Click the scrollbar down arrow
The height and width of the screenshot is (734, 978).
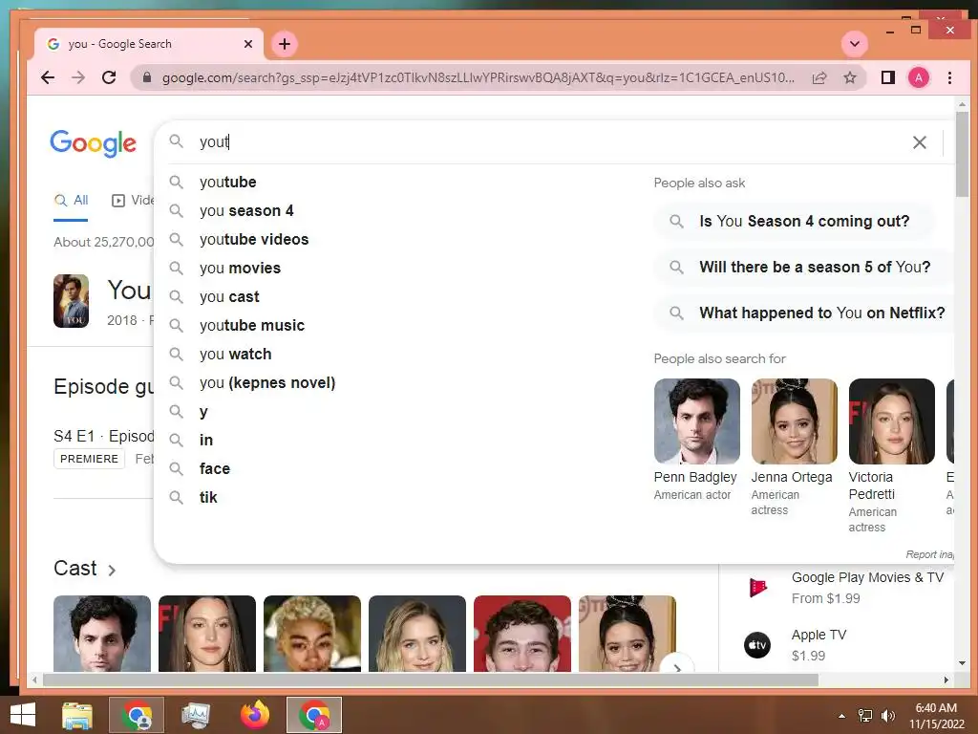click(962, 663)
